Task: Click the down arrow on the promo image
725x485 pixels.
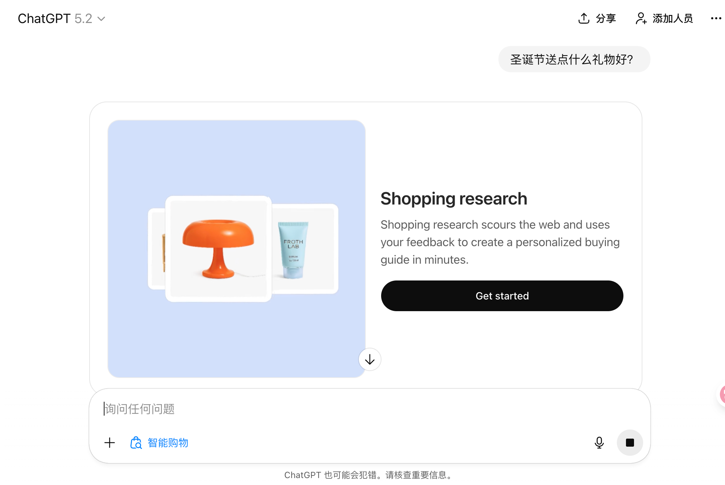Action: (x=369, y=359)
